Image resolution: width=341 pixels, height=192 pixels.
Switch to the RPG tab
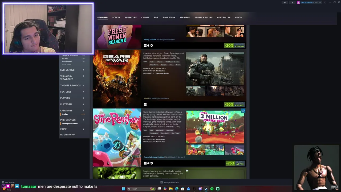point(156,17)
